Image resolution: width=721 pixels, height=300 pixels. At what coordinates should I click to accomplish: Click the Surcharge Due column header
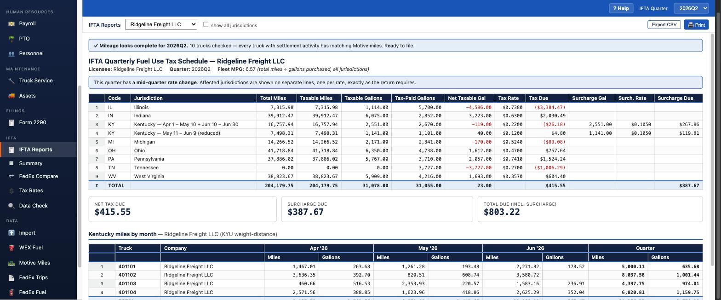pos(678,98)
